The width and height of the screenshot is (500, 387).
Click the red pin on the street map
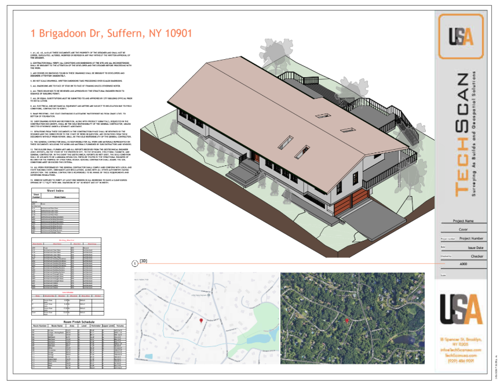200,320
